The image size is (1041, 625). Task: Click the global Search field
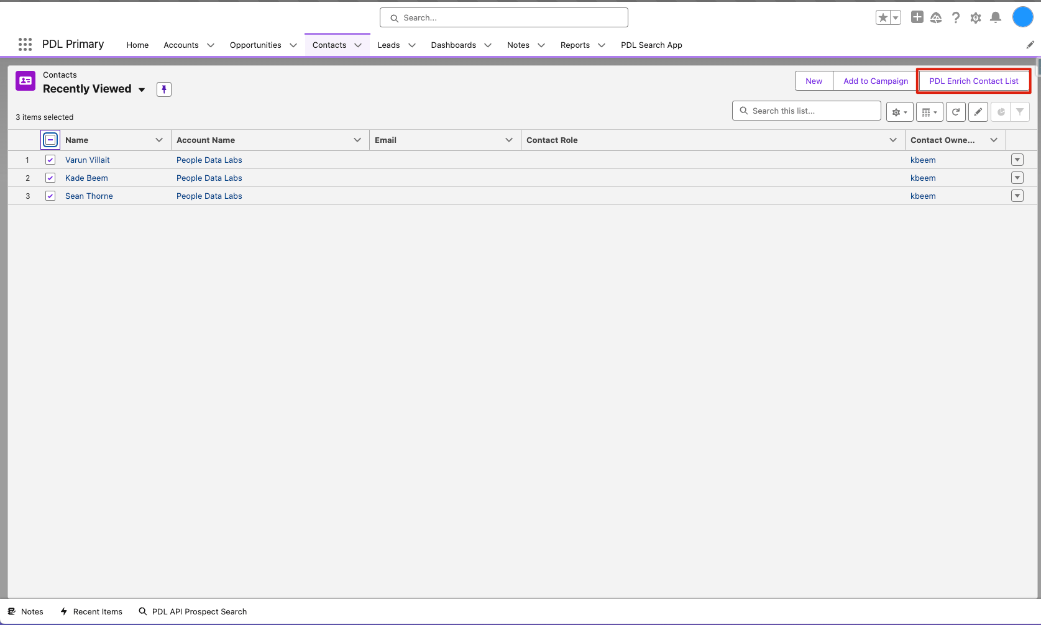(x=504, y=17)
